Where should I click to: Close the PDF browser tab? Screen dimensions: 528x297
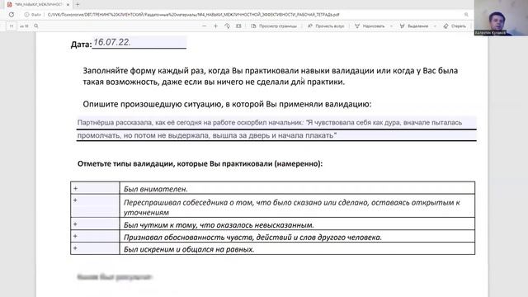click(x=68, y=5)
